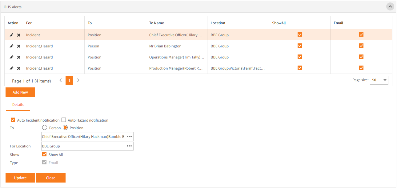Open position picker ellipsis for Chief Executive Officer
The width and height of the screenshot is (397, 189).
click(x=129, y=137)
